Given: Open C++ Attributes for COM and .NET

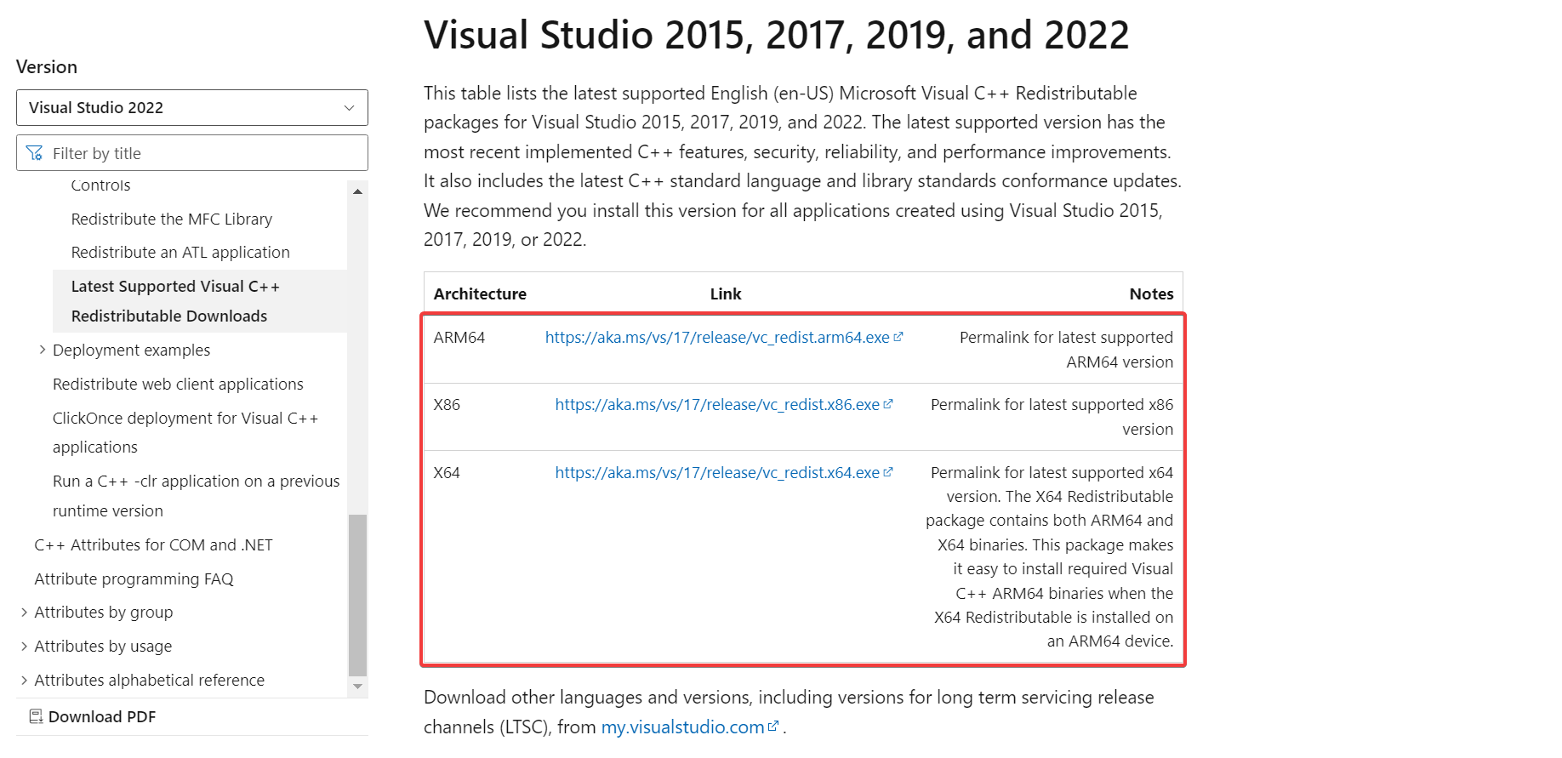Looking at the screenshot, I should coord(153,545).
